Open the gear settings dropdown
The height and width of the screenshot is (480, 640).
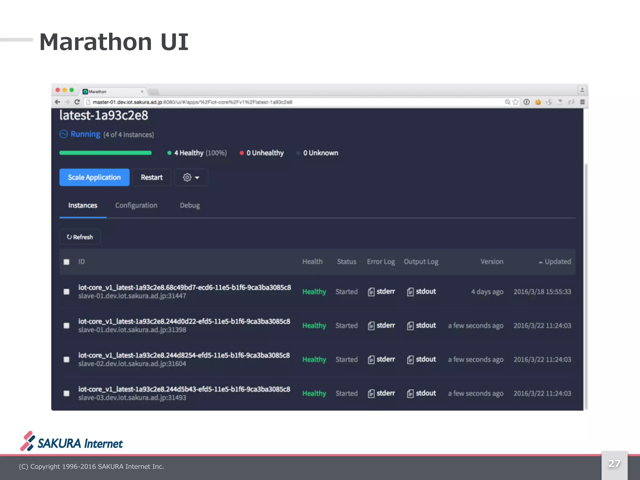click(x=191, y=177)
